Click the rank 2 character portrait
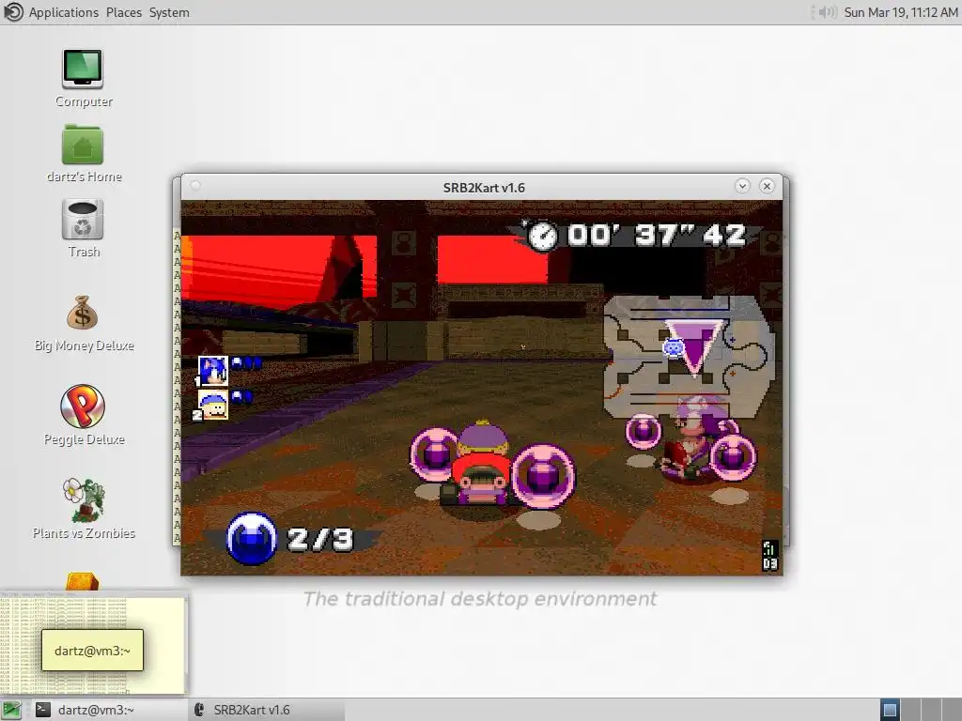This screenshot has width=962, height=721. 213,406
